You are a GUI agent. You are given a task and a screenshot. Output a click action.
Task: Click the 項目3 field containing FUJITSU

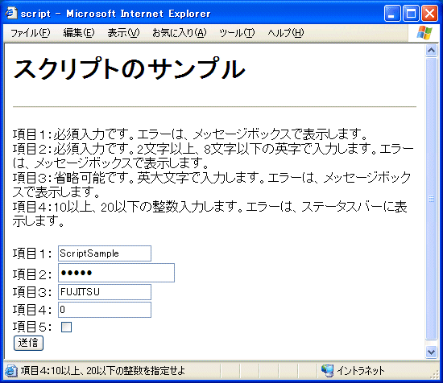(105, 292)
